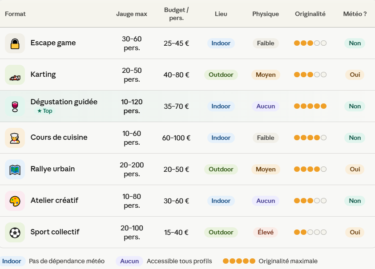Image resolution: width=375 pixels, height=269 pixels.
Task: Select the Cours de cuisine row title
Action: pos(59,138)
